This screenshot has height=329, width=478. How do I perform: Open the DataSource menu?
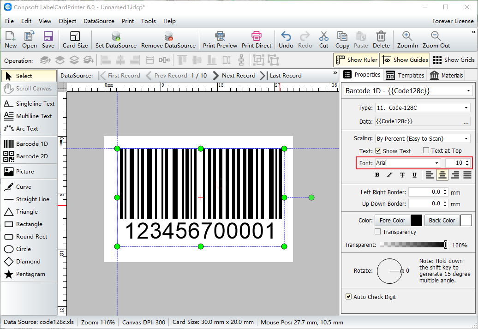pos(99,21)
